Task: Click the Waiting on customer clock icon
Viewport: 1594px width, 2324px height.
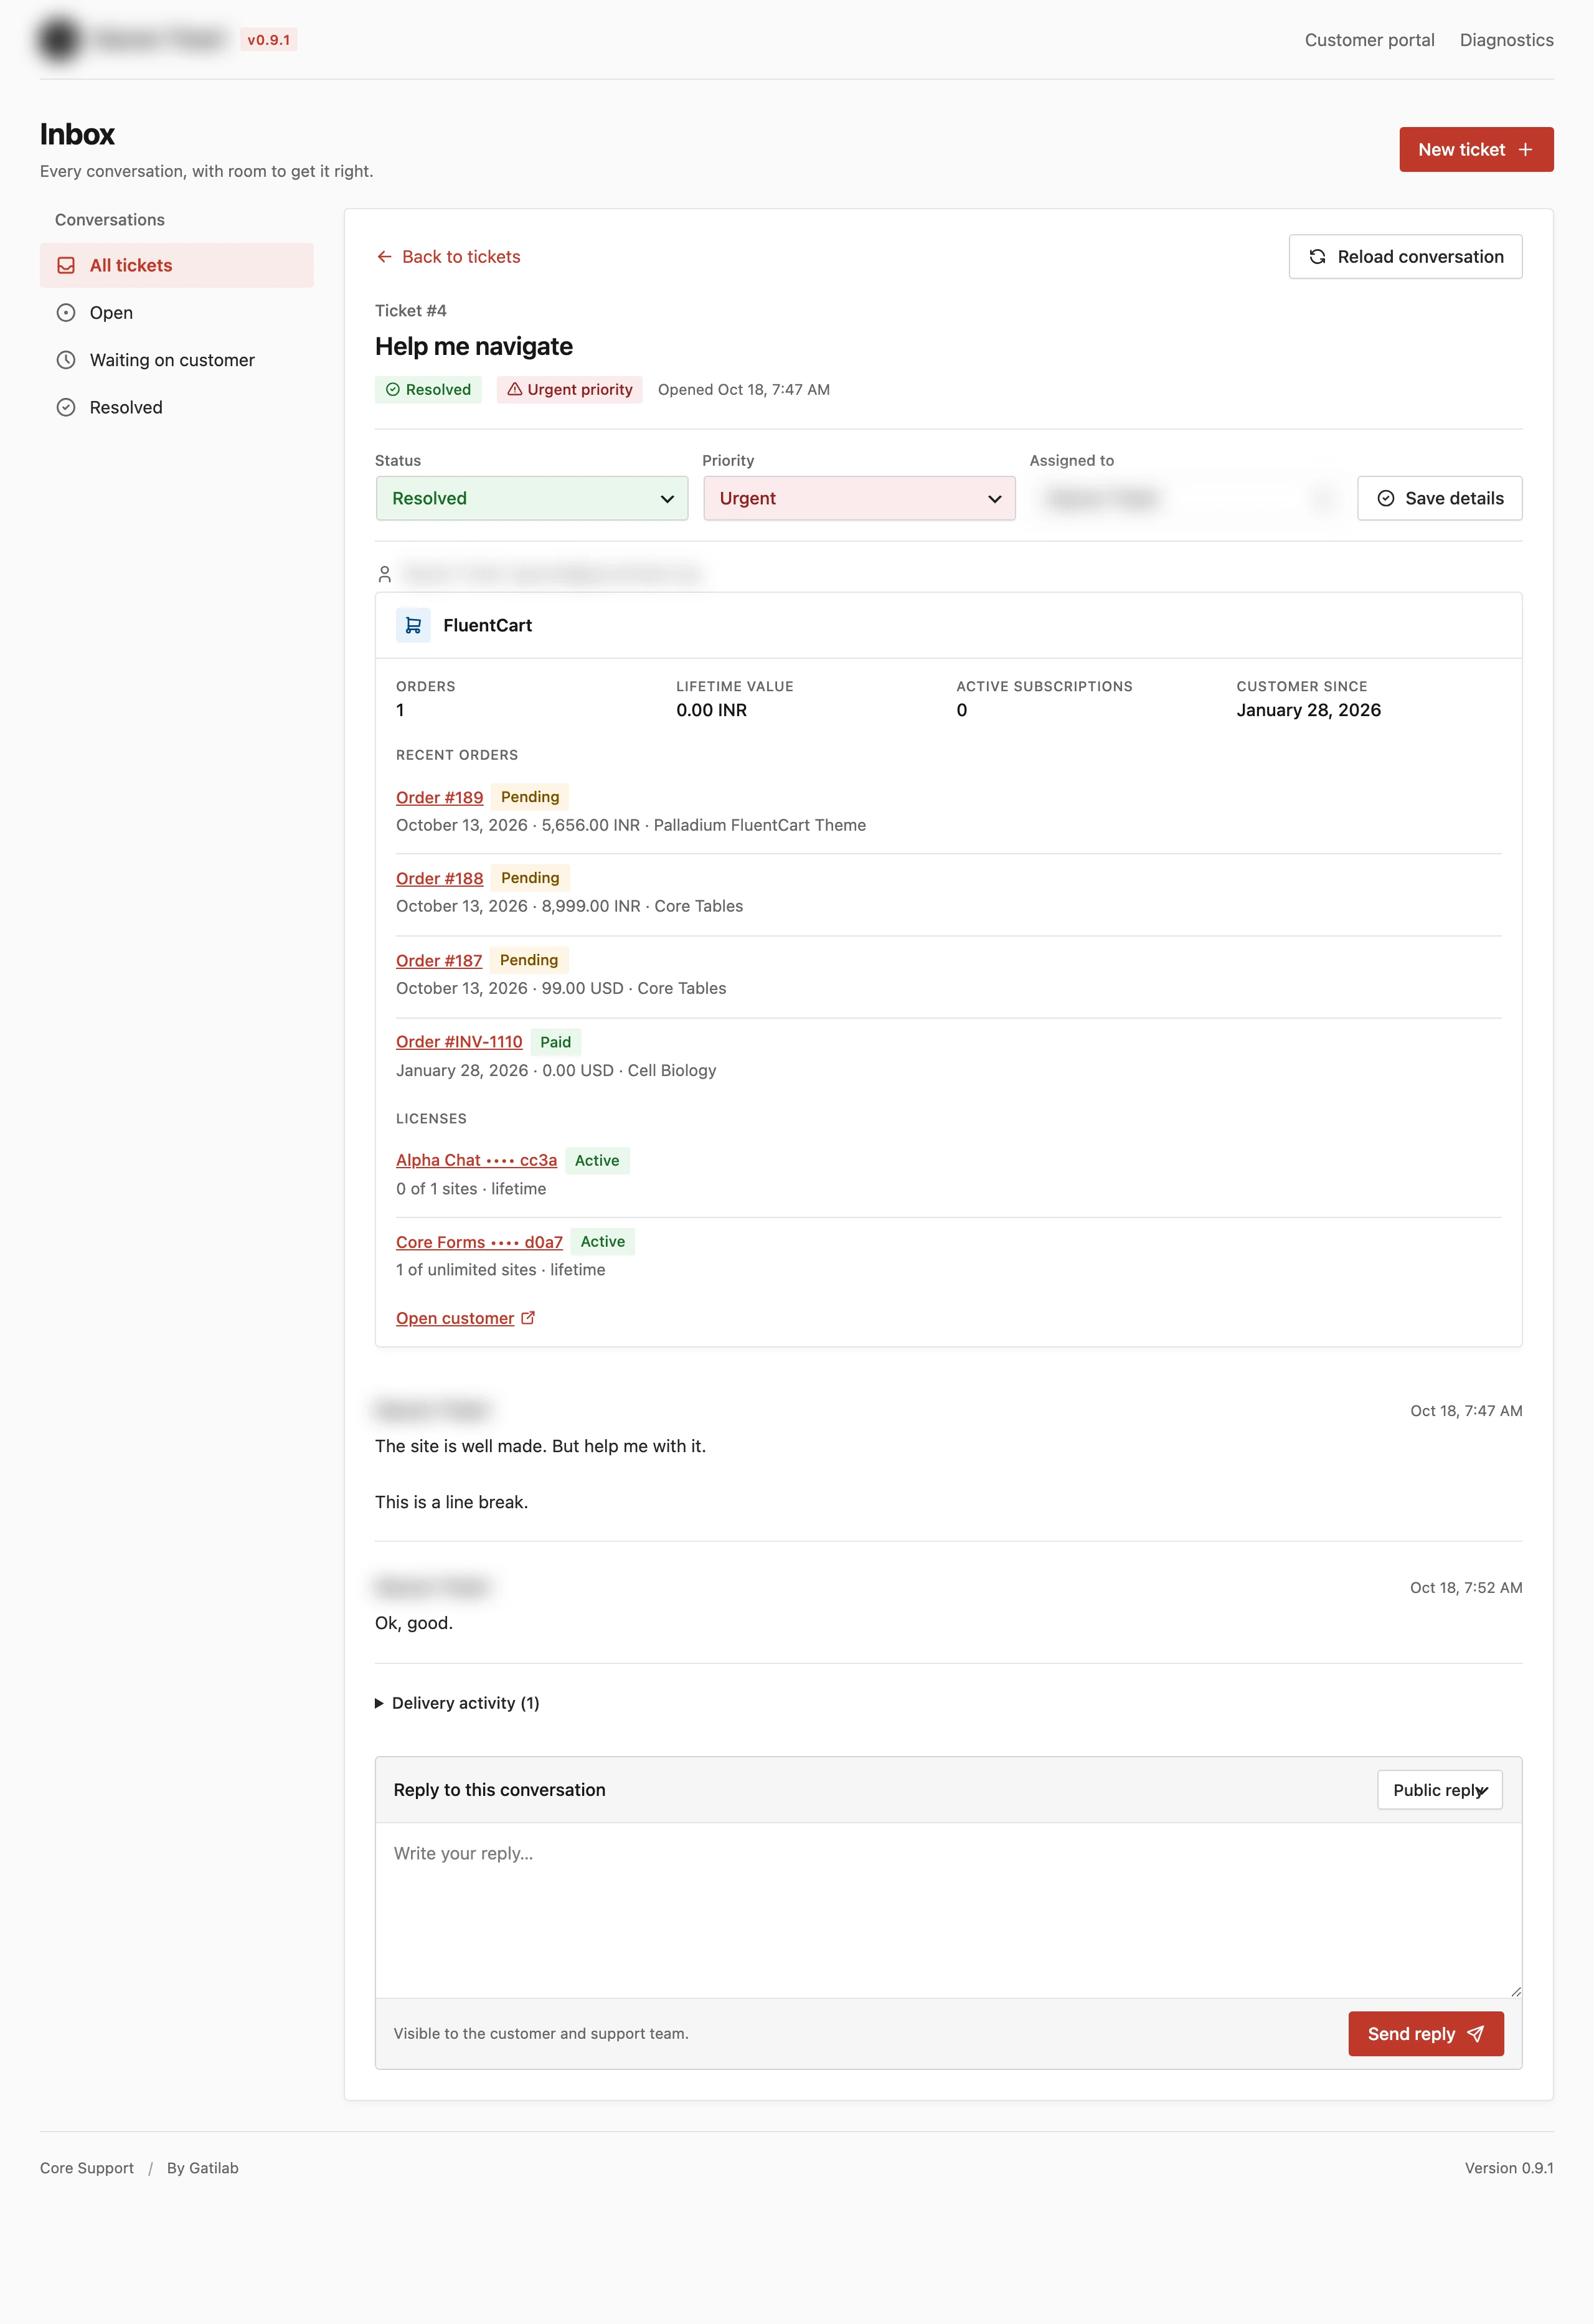Action: coord(66,360)
